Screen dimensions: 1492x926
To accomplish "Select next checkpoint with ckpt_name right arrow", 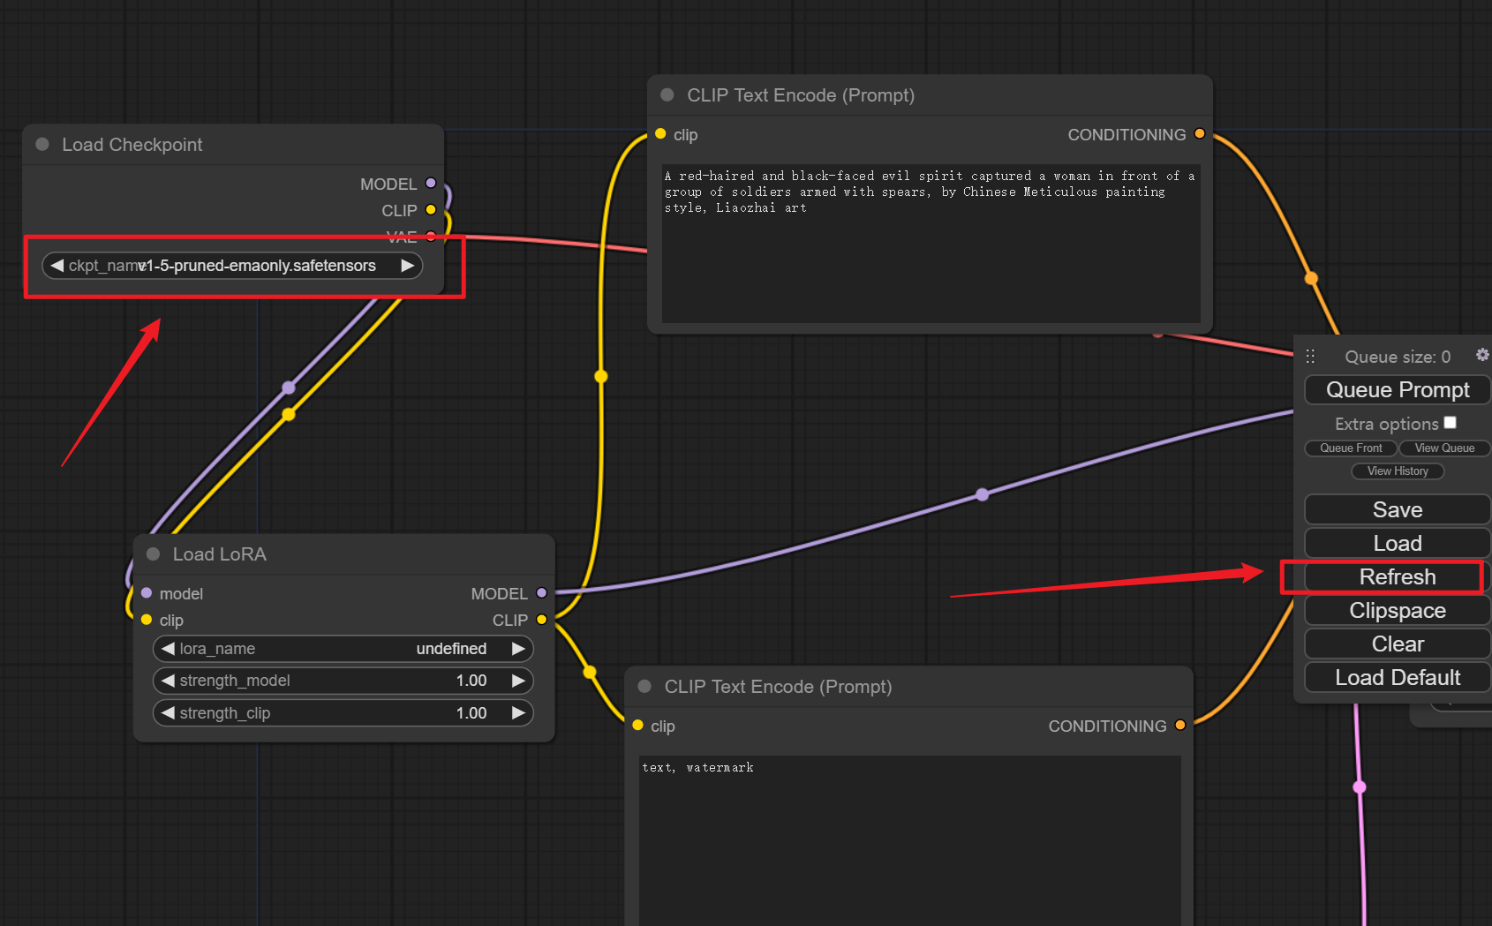I will (x=407, y=266).
